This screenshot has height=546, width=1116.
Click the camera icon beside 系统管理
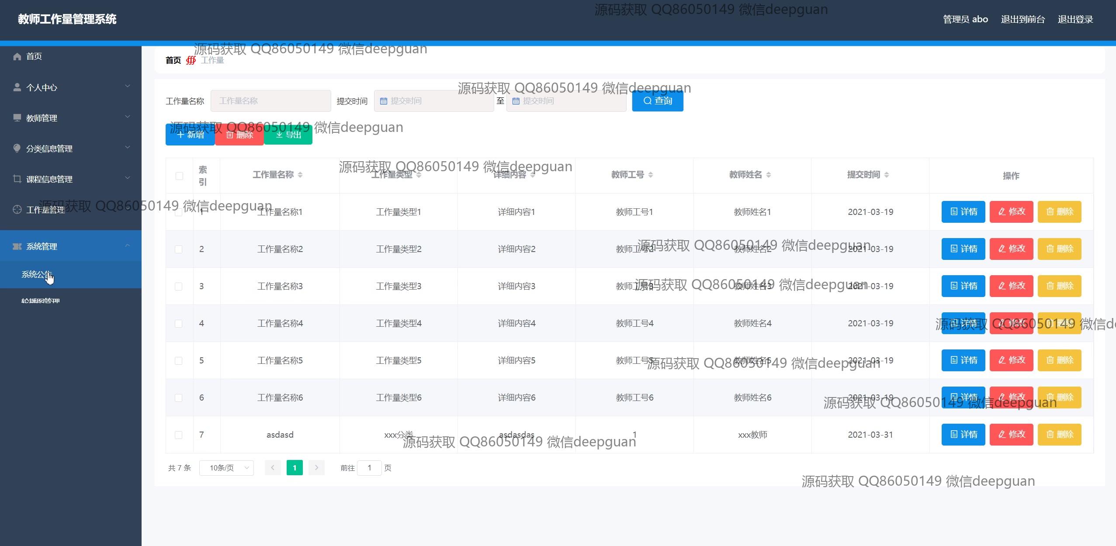click(17, 246)
